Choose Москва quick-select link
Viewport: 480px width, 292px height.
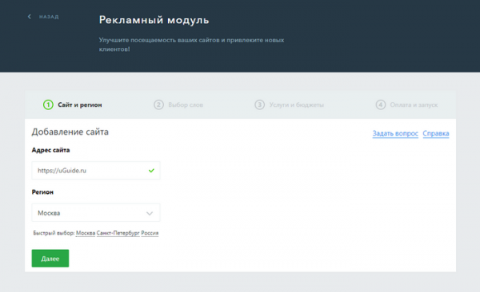click(x=86, y=233)
